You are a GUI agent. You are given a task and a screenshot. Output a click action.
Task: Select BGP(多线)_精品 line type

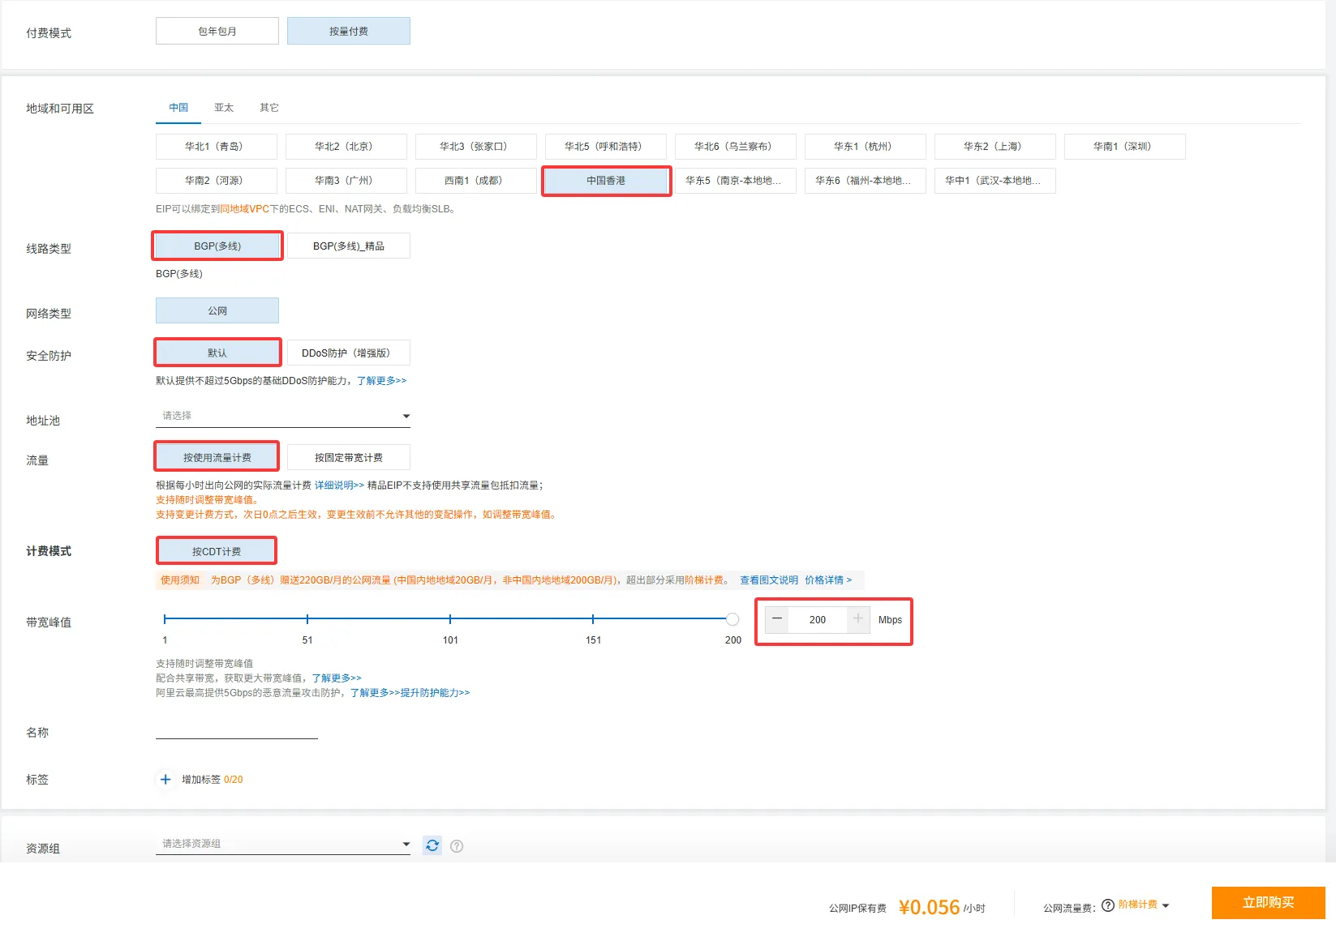(349, 246)
